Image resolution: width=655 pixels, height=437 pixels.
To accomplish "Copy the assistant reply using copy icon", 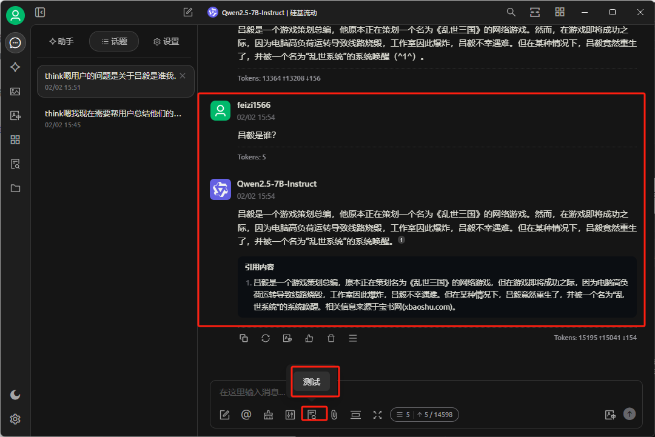I will click(x=244, y=338).
